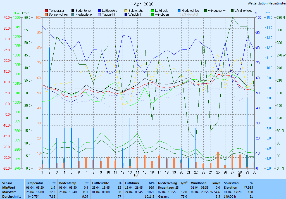Click the blue % axis unit label
Viewport: 286px width, 199px height.
256,13
